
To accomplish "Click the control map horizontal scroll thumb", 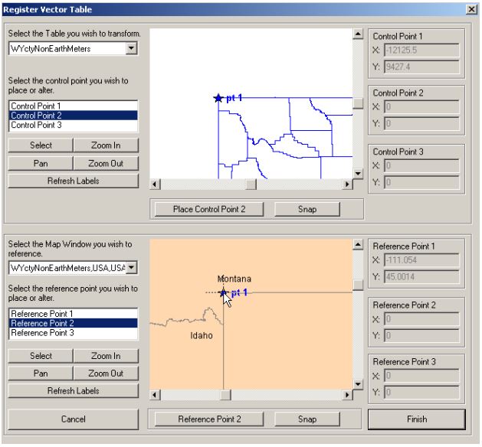I will [251, 184].
